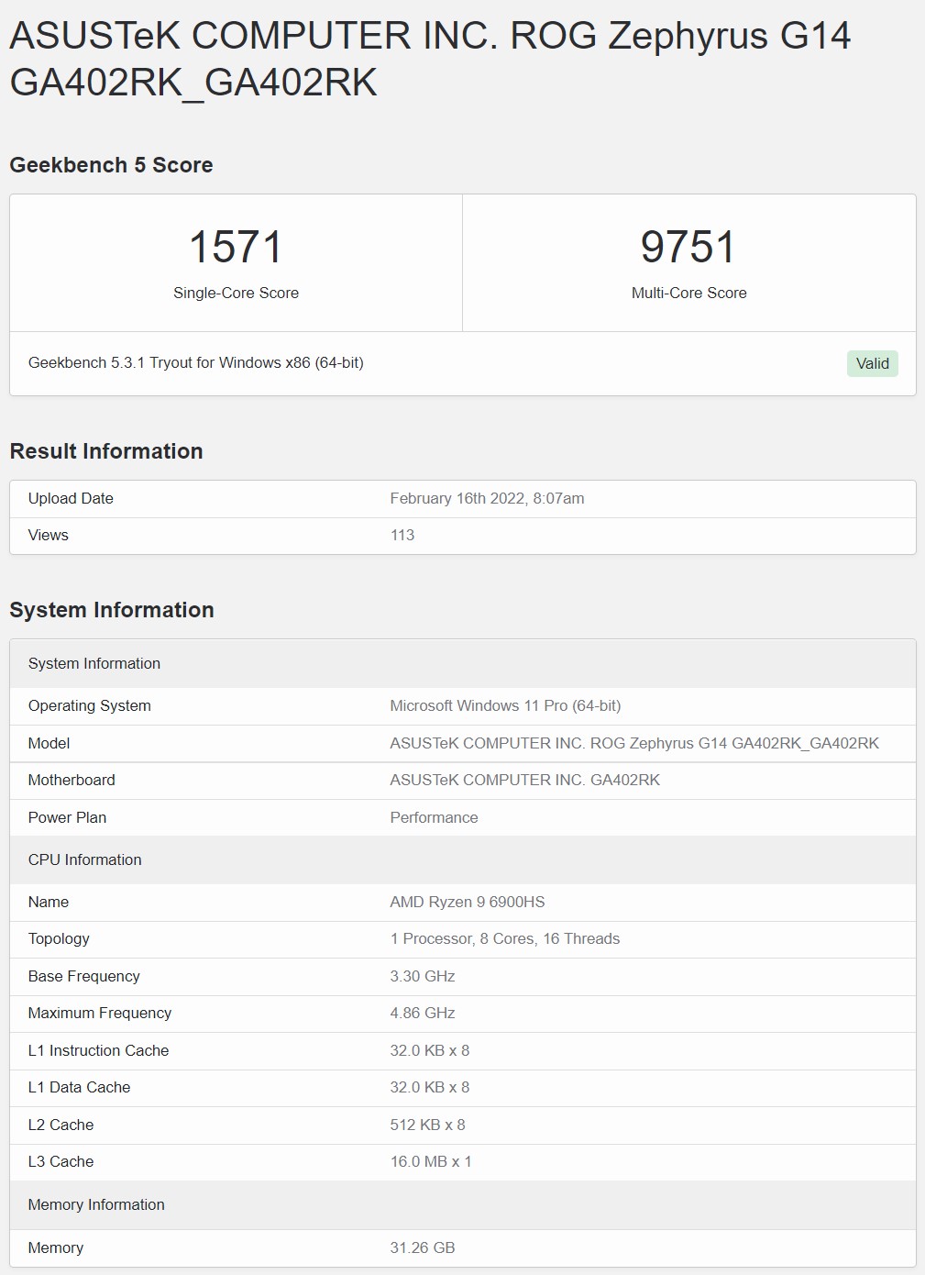925x1275 pixels.
Task: Select the Geekbench 5 Score heading
Action: [111, 165]
